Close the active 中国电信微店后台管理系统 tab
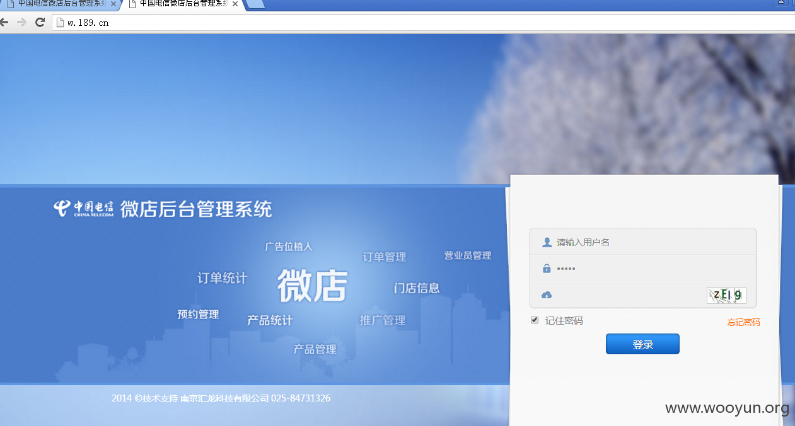Screen dimensions: 795x426 pyautogui.click(x=235, y=4)
